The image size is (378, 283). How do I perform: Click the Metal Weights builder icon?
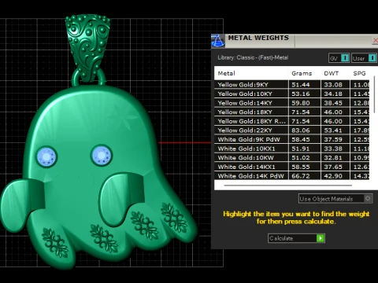[218, 41]
